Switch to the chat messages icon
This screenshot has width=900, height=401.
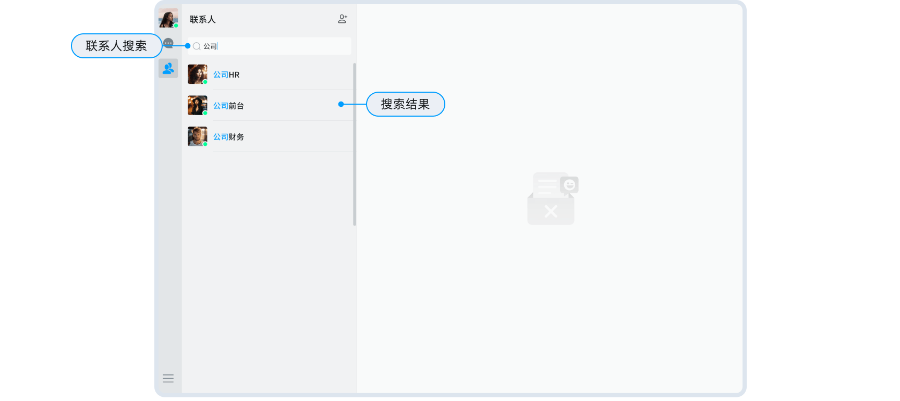[x=168, y=43]
